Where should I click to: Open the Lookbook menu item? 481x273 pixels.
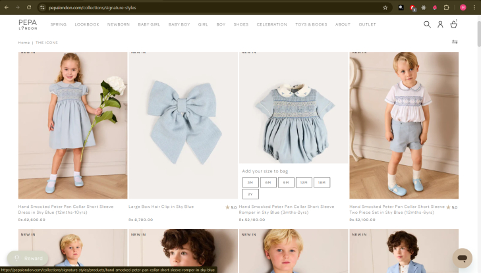coord(87,24)
